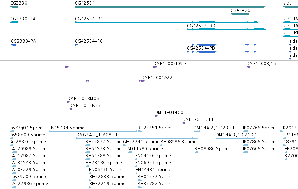Select the CG42534-PD coding sequence
The width and height of the screenshot is (298, 189).
click(x=222, y=52)
